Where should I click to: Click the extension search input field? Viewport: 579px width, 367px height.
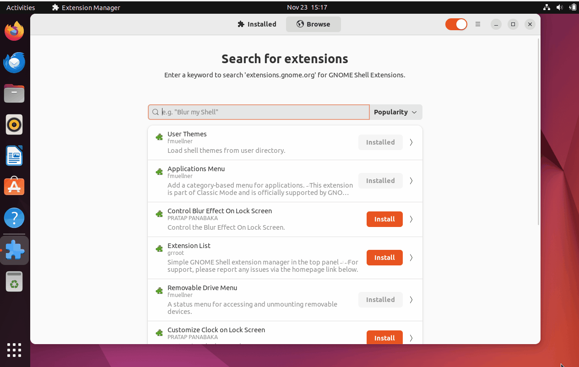coord(258,112)
